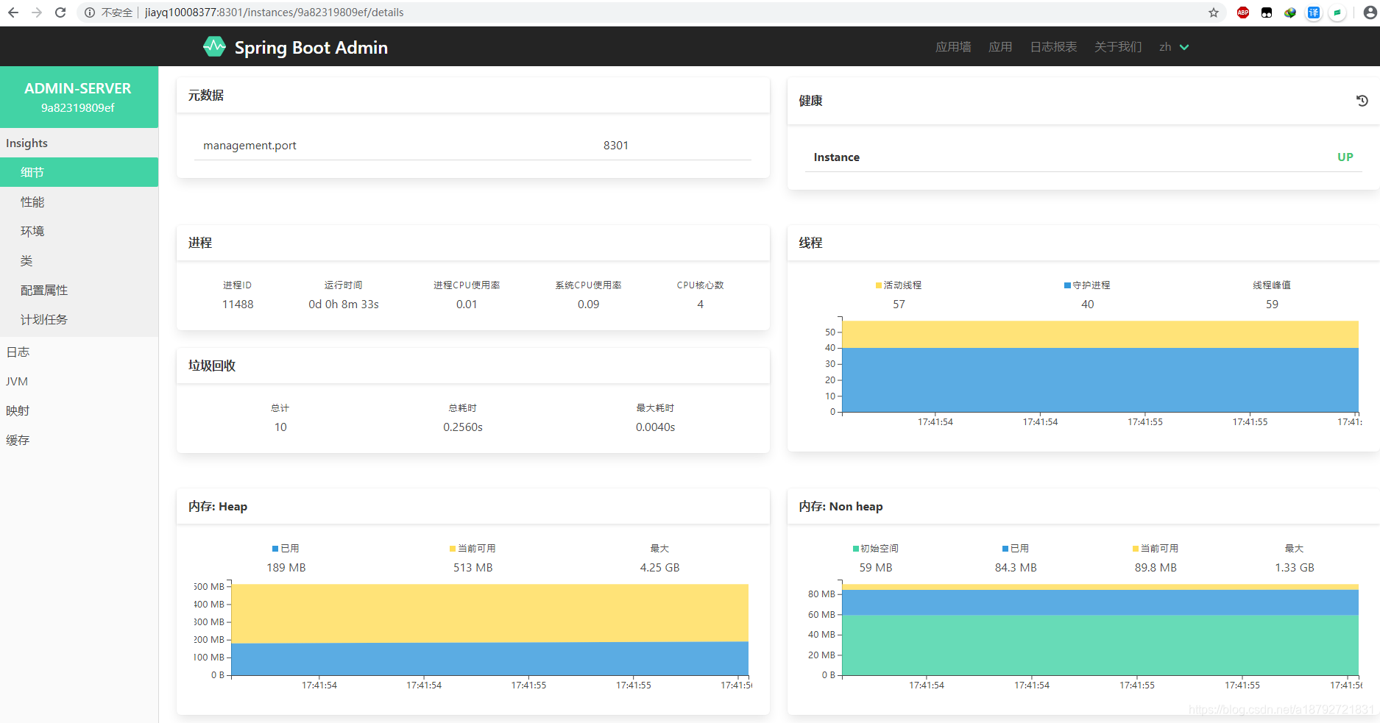Image resolution: width=1380 pixels, height=723 pixels.
Task: Click the browser address bar URL
Action: [x=274, y=13]
